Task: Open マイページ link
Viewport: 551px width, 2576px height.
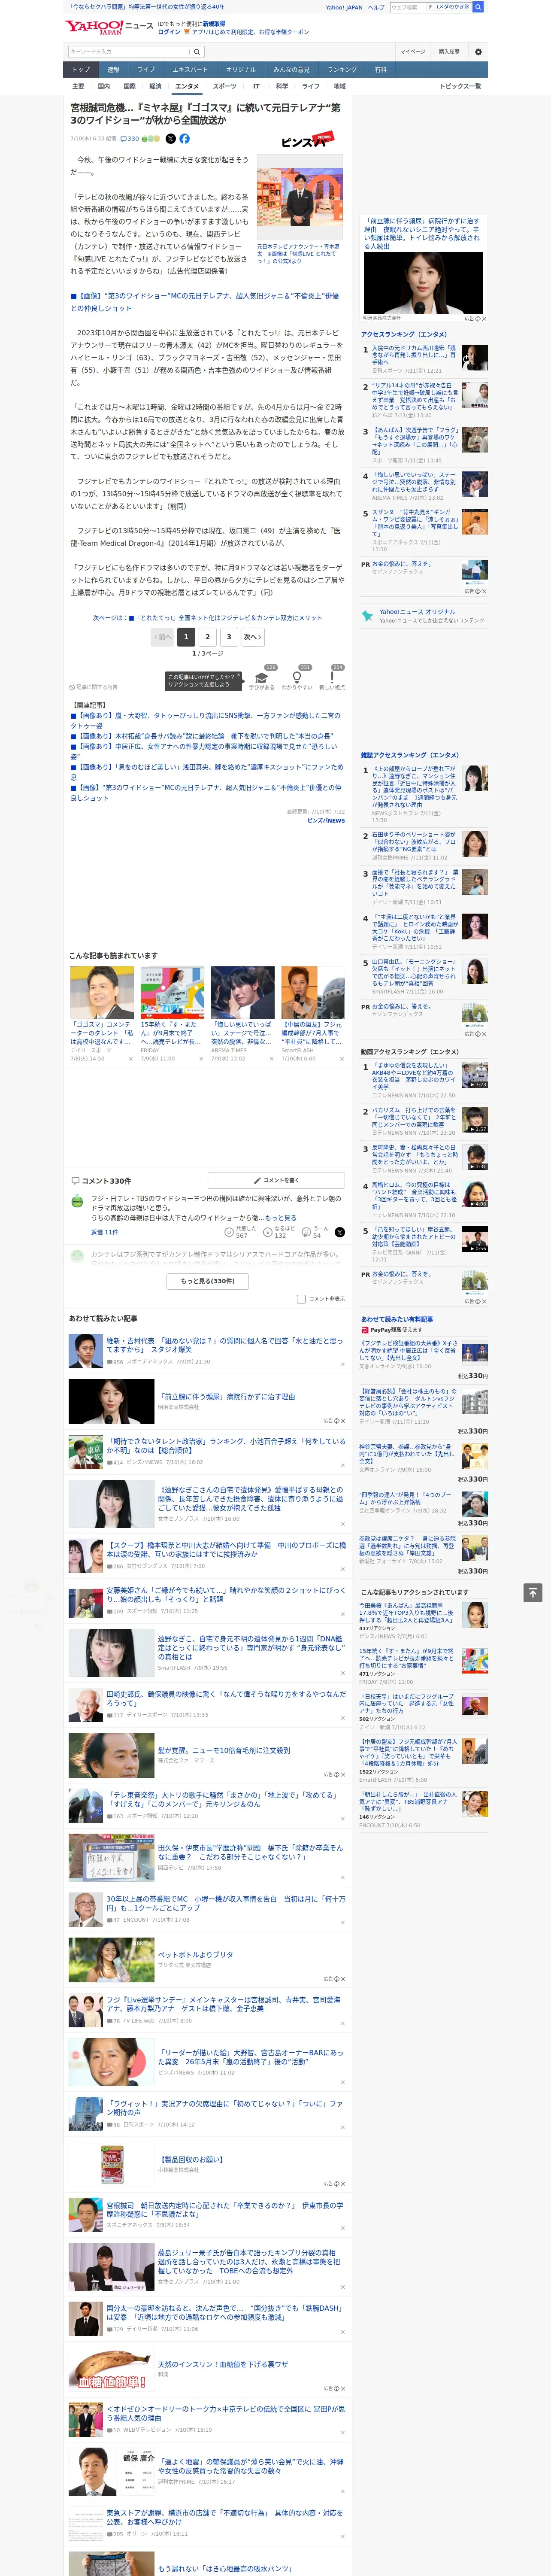Action: 412,52
